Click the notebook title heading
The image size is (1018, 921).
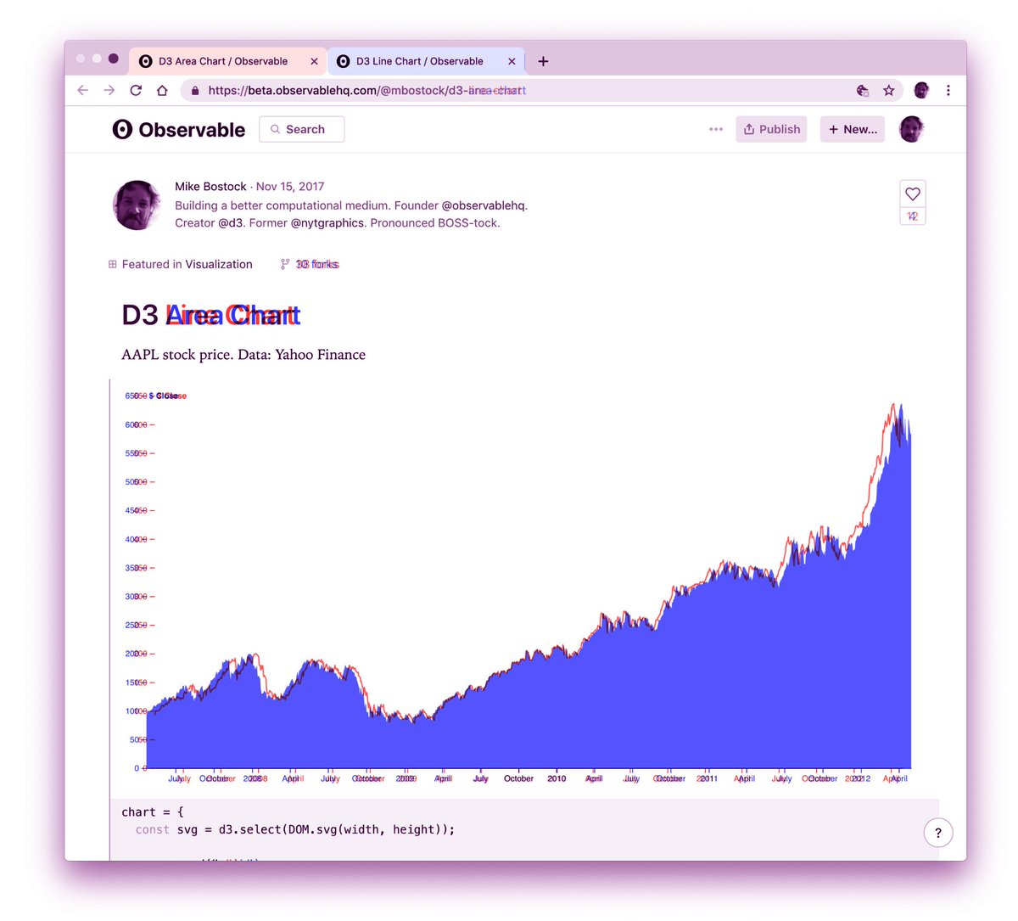click(x=211, y=315)
